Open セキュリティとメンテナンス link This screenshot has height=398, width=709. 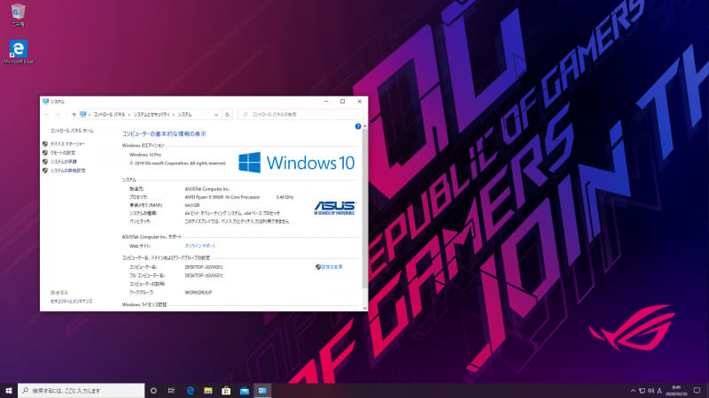click(x=72, y=302)
